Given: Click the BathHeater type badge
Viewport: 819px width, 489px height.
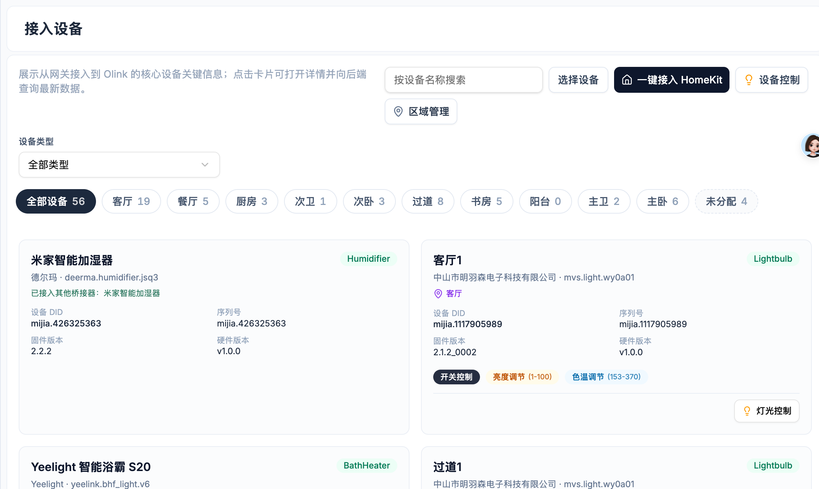Looking at the screenshot, I should 367,466.
